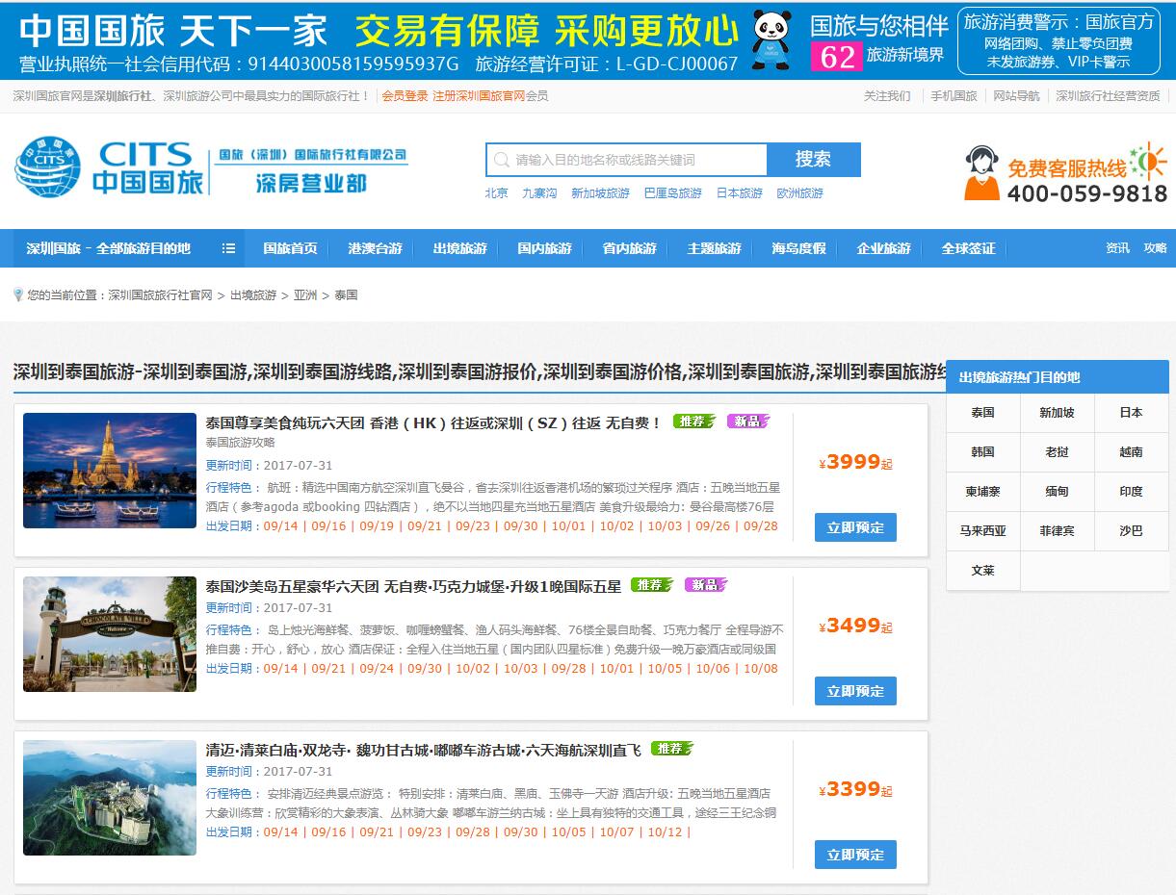Click the Wat Arun temple tour thumbnail
Screen dimensions: 1176x895
(x=109, y=471)
